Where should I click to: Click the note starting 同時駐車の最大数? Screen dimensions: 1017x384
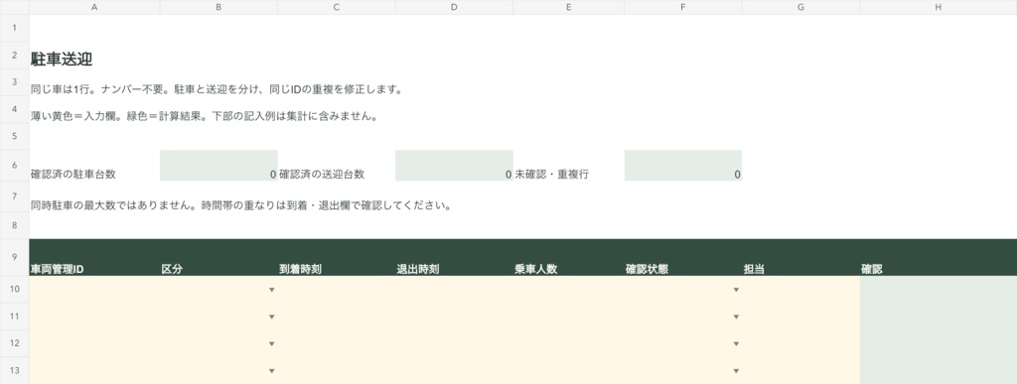[240, 206]
